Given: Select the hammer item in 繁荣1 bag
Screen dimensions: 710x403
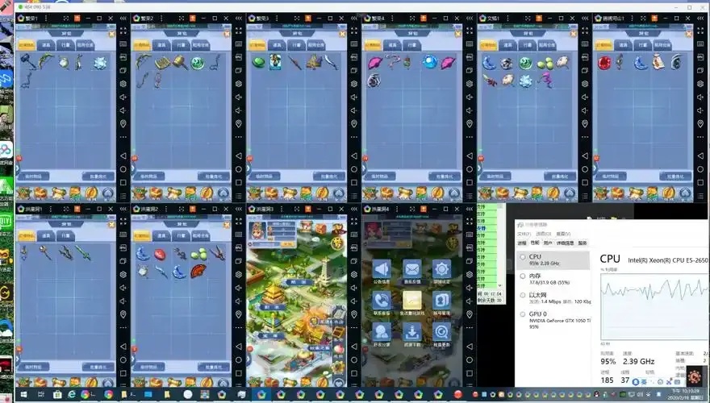Looking at the screenshot, I should 27,62.
